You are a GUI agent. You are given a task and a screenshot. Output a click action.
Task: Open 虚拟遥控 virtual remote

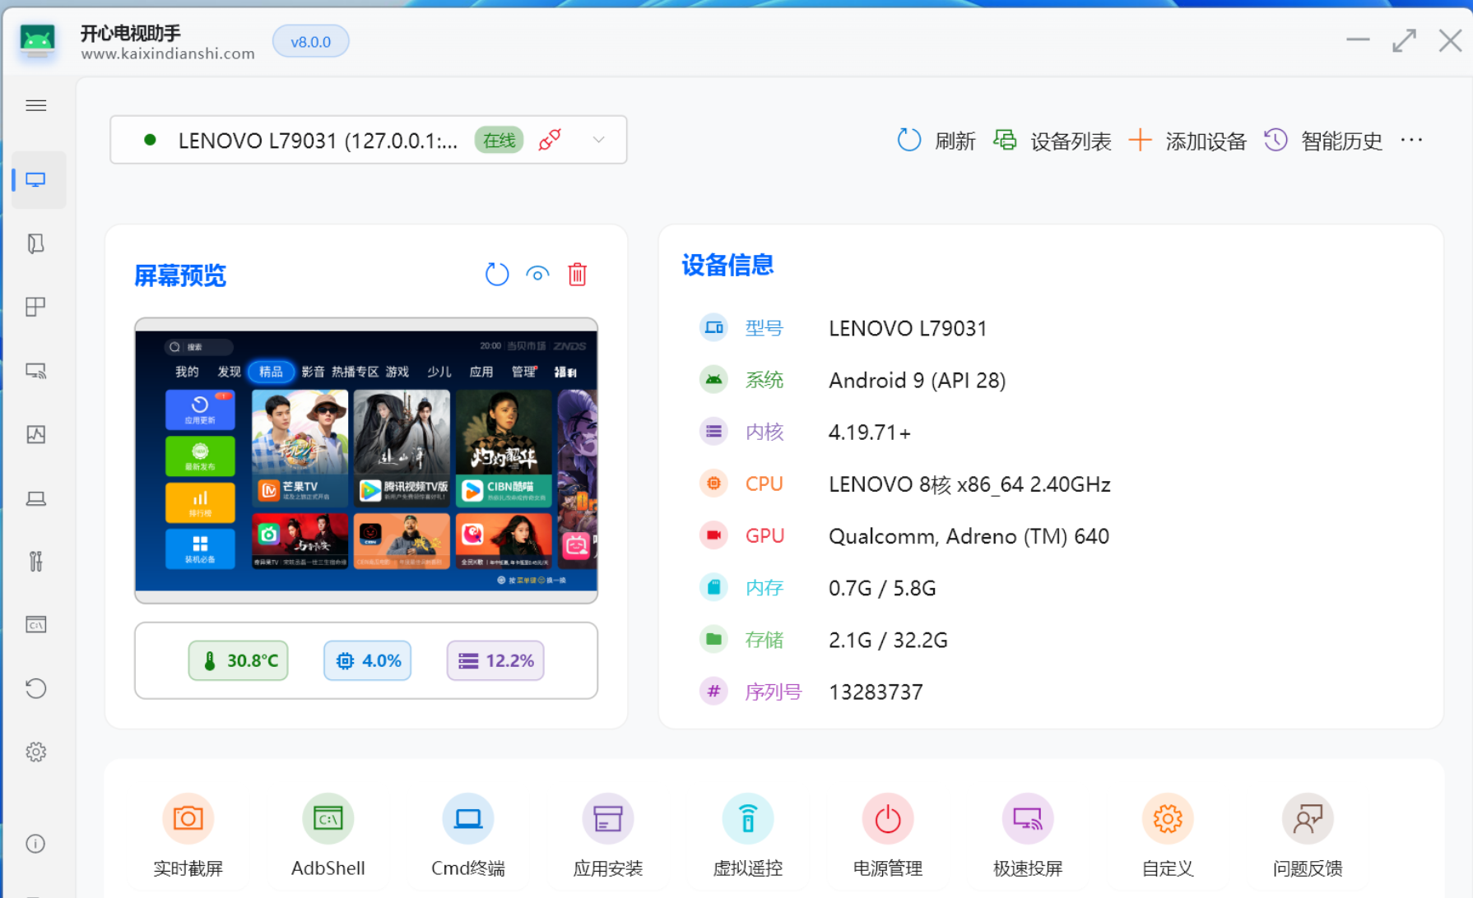(x=748, y=835)
